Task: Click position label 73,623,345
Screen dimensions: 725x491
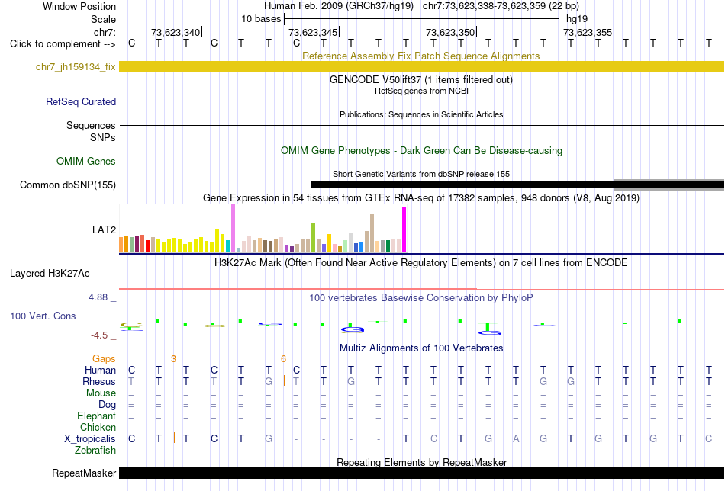Action: [x=313, y=32]
